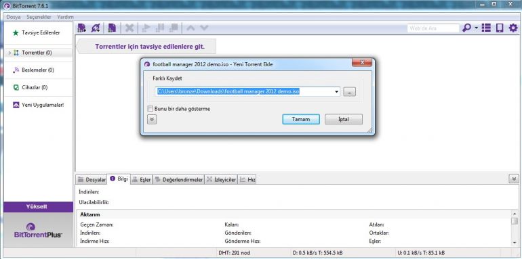Click the Beslemeler RSS feed icon
The image size is (522, 259).
coord(16,70)
